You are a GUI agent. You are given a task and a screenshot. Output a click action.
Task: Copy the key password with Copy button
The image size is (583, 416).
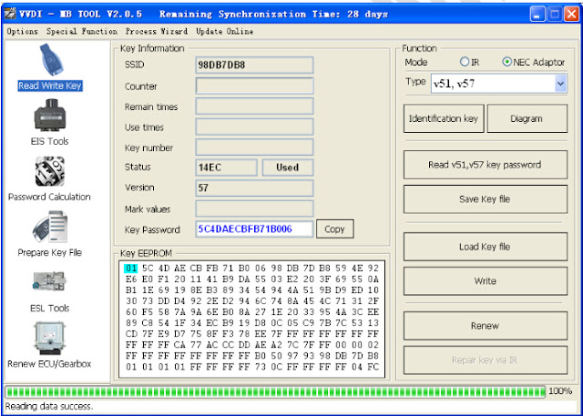pos(334,229)
